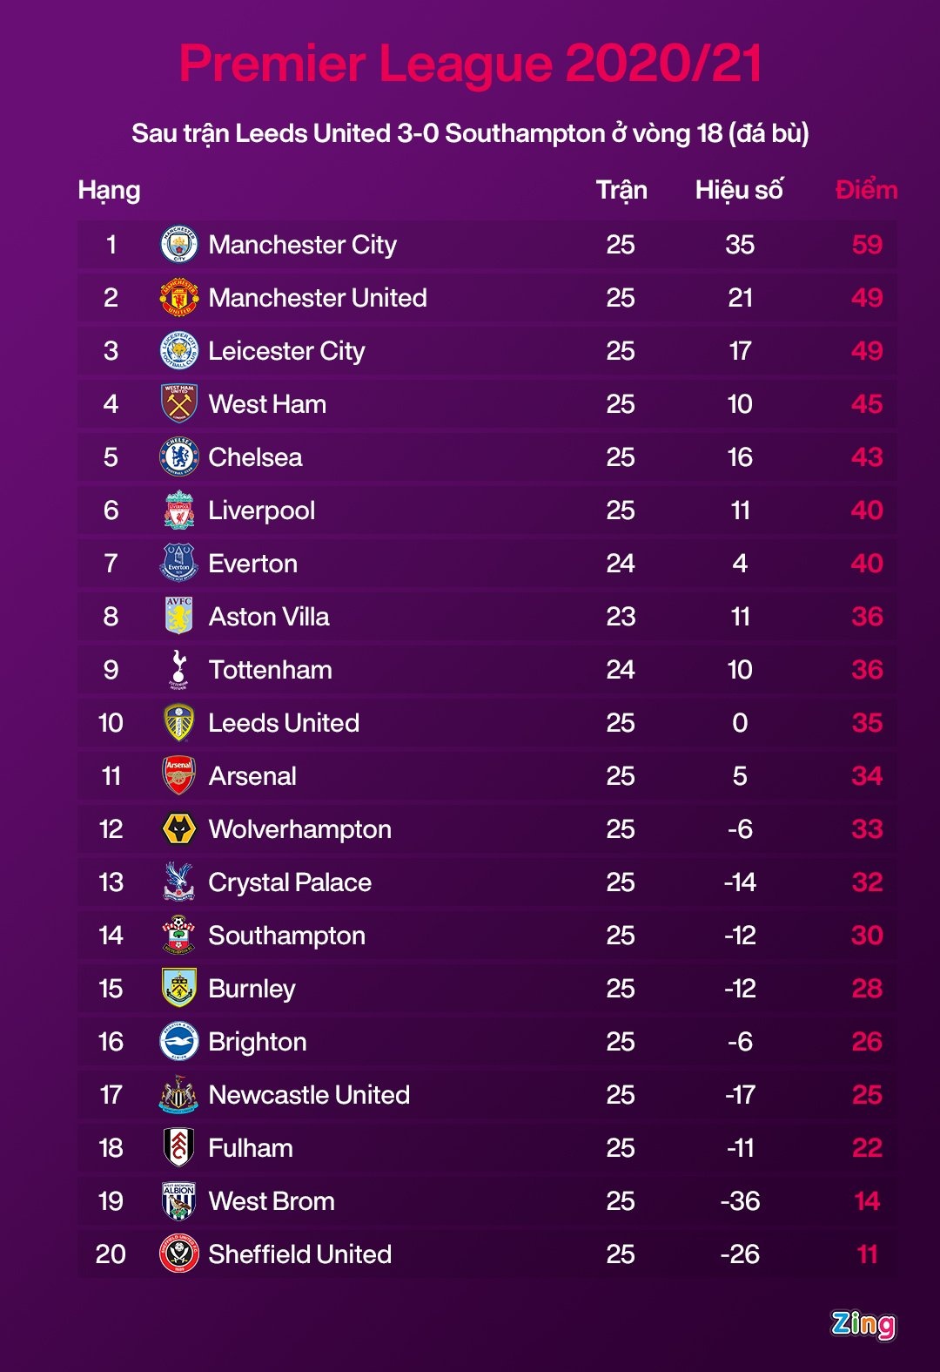Image resolution: width=940 pixels, height=1372 pixels.
Task: Select the Leicester City fox badge
Action: (x=179, y=351)
